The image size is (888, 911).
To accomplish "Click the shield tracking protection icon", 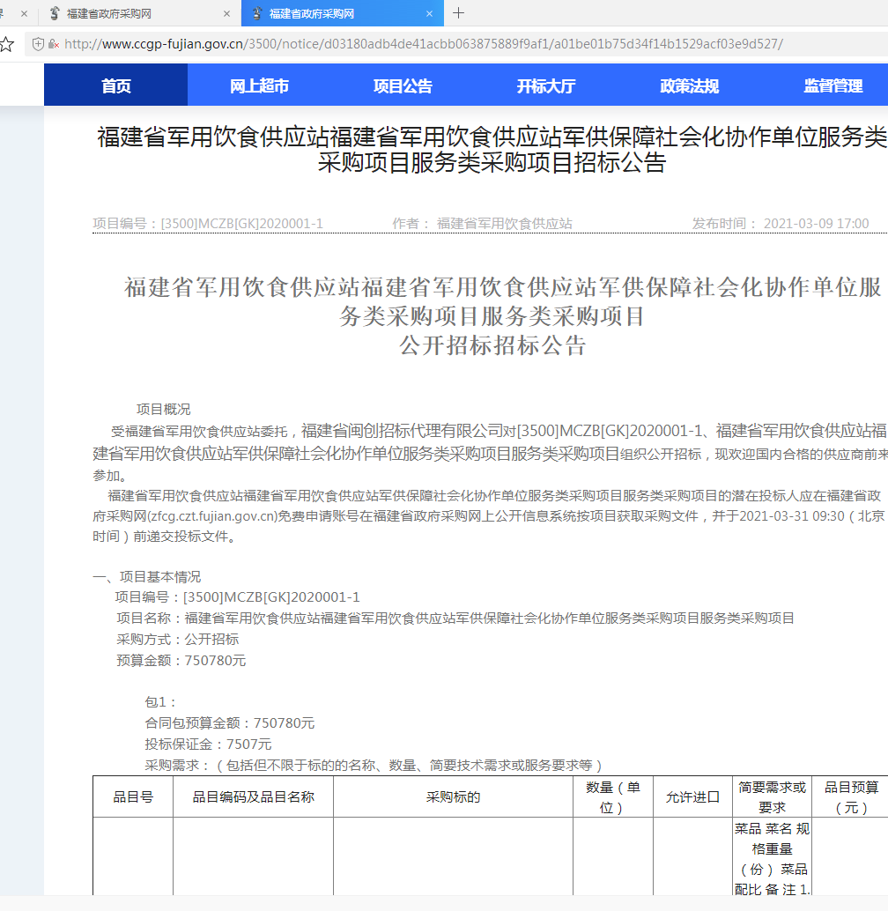I will pos(38,44).
